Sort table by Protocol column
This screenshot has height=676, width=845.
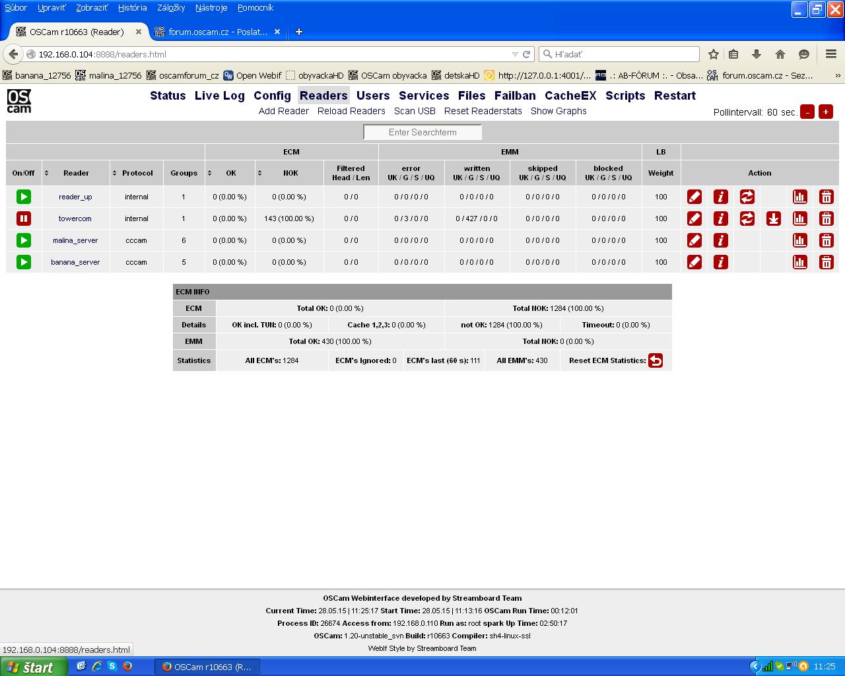tap(137, 173)
